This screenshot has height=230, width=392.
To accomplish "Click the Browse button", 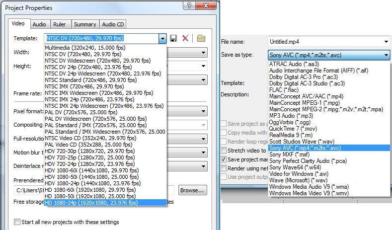I will coord(192,190).
